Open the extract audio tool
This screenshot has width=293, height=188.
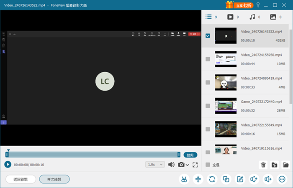point(254,179)
